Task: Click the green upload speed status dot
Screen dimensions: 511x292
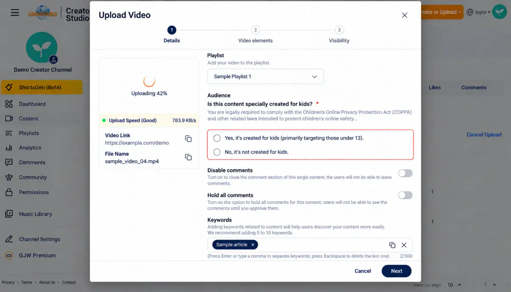Action: pyautogui.click(x=104, y=120)
